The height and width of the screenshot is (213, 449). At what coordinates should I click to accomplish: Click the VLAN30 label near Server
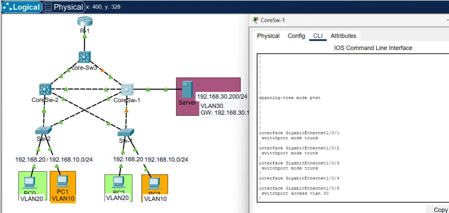212,106
